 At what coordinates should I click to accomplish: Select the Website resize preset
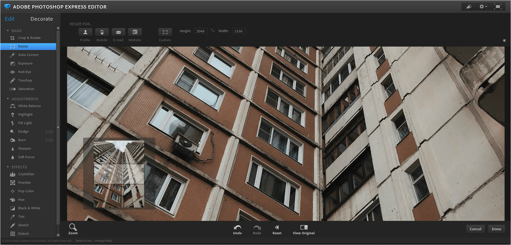point(135,32)
